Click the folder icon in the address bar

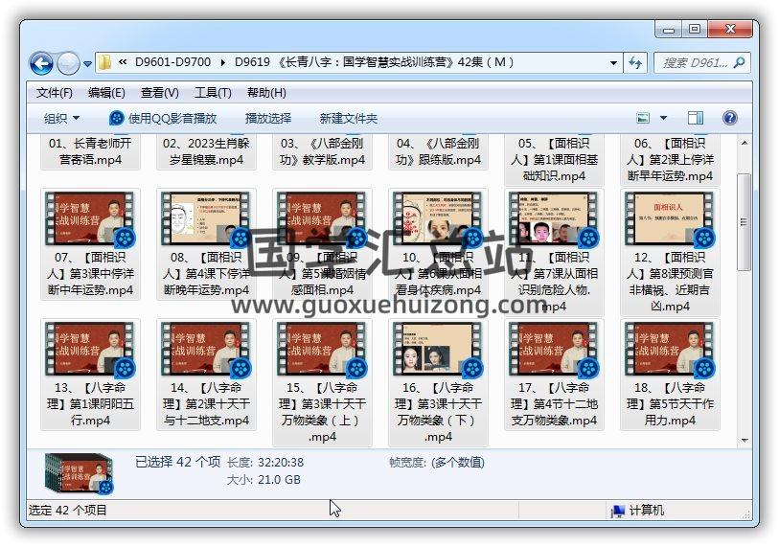coord(104,62)
